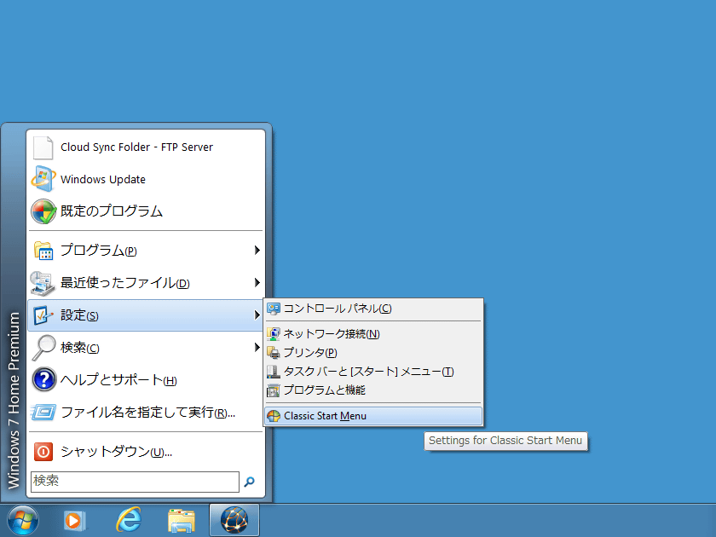Select ヘルプとサポート(H) menu item

click(146, 379)
